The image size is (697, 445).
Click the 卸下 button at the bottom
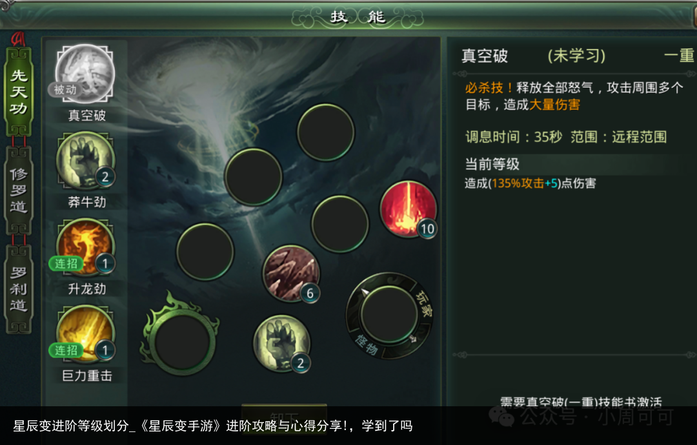[284, 411]
